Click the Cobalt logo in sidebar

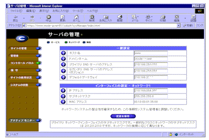pos(22,38)
